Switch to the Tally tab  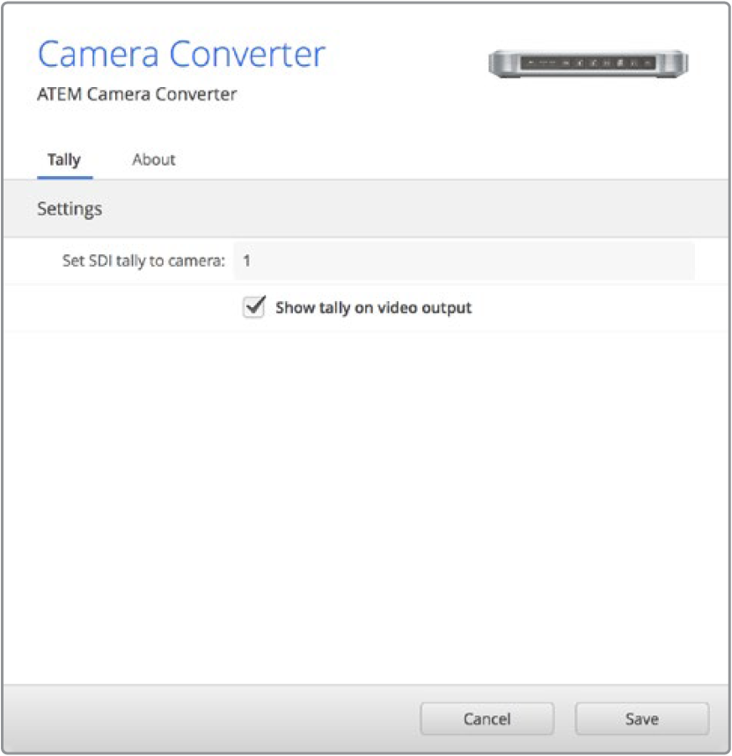click(64, 159)
